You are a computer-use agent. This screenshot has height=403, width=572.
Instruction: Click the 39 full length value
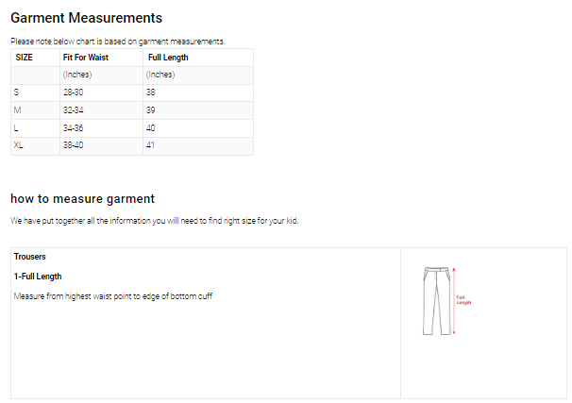click(x=151, y=109)
